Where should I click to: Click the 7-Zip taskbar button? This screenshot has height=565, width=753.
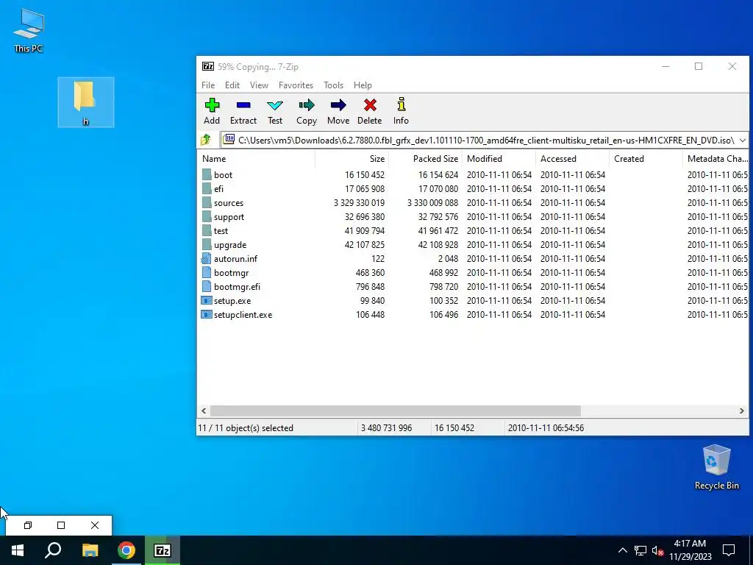click(x=163, y=550)
